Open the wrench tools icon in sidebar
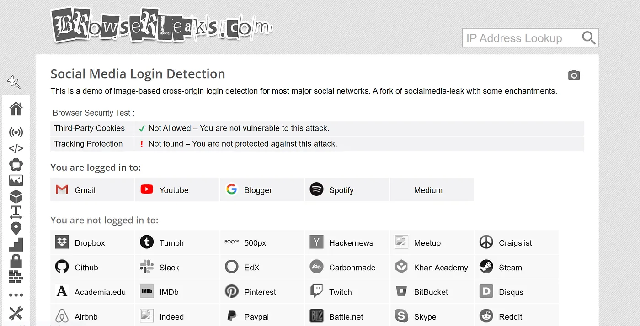 [16, 314]
